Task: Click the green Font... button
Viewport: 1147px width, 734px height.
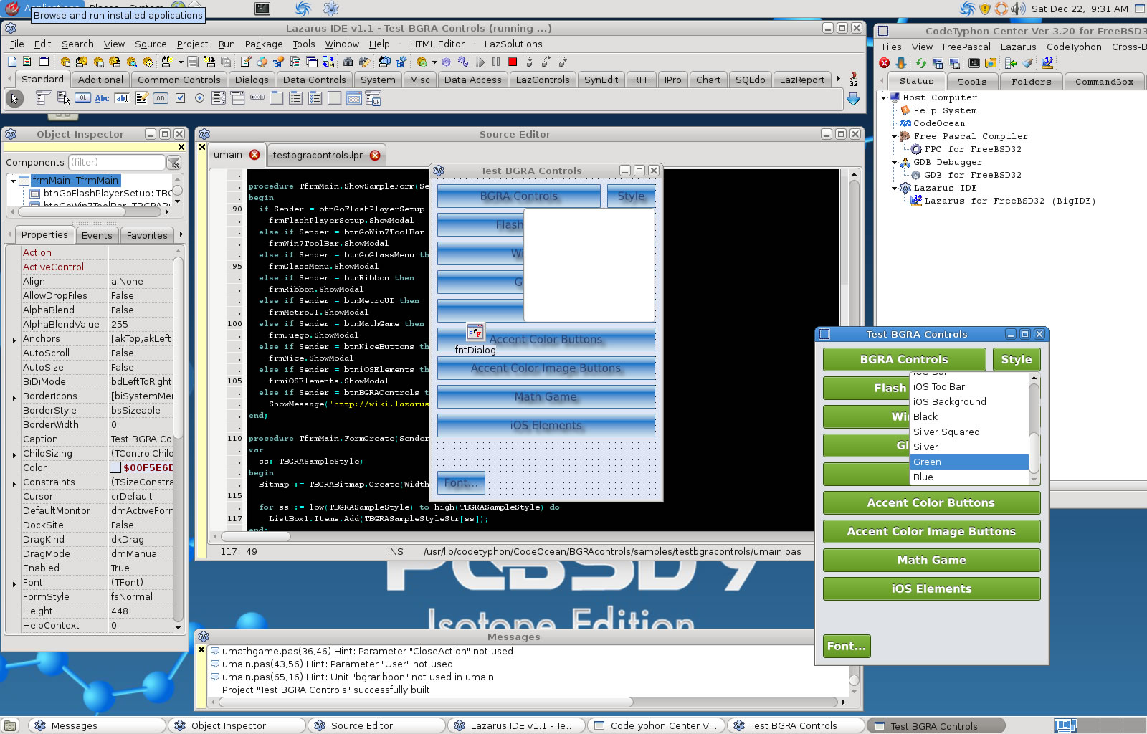Action: coord(847,646)
